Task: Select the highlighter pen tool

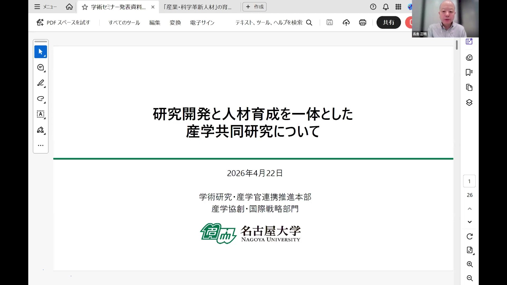Action: click(40, 83)
